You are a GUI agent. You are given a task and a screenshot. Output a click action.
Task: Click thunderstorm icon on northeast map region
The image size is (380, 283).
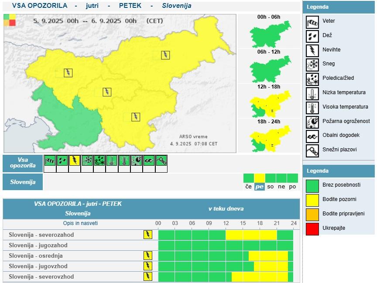165,55
